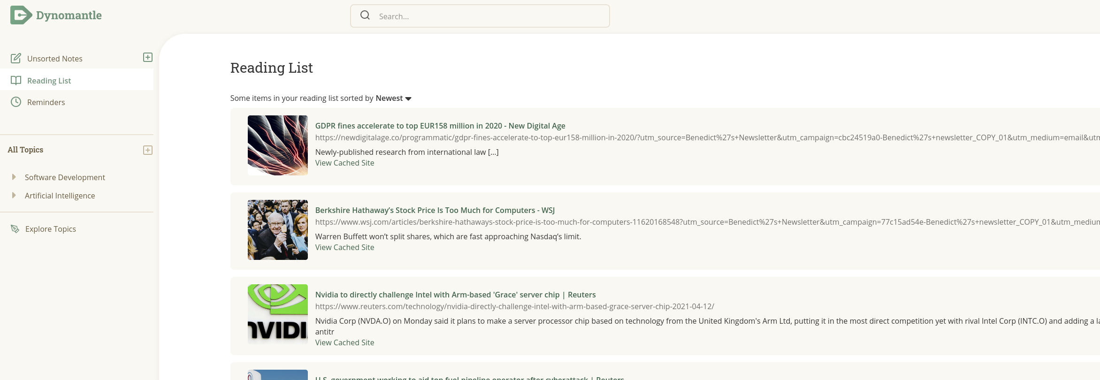Focus the Search input field
This screenshot has height=380, width=1100.
(480, 16)
